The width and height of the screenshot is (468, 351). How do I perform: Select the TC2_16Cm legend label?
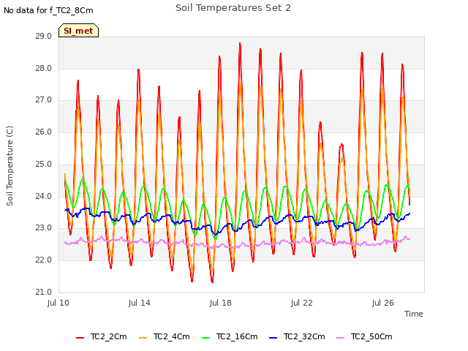point(237,336)
